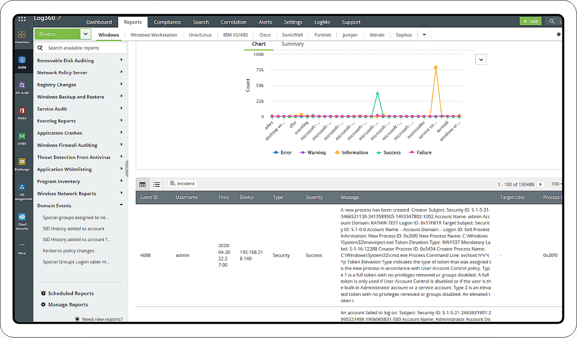Click the green Add button
577x338 pixels.
[x=530, y=20]
